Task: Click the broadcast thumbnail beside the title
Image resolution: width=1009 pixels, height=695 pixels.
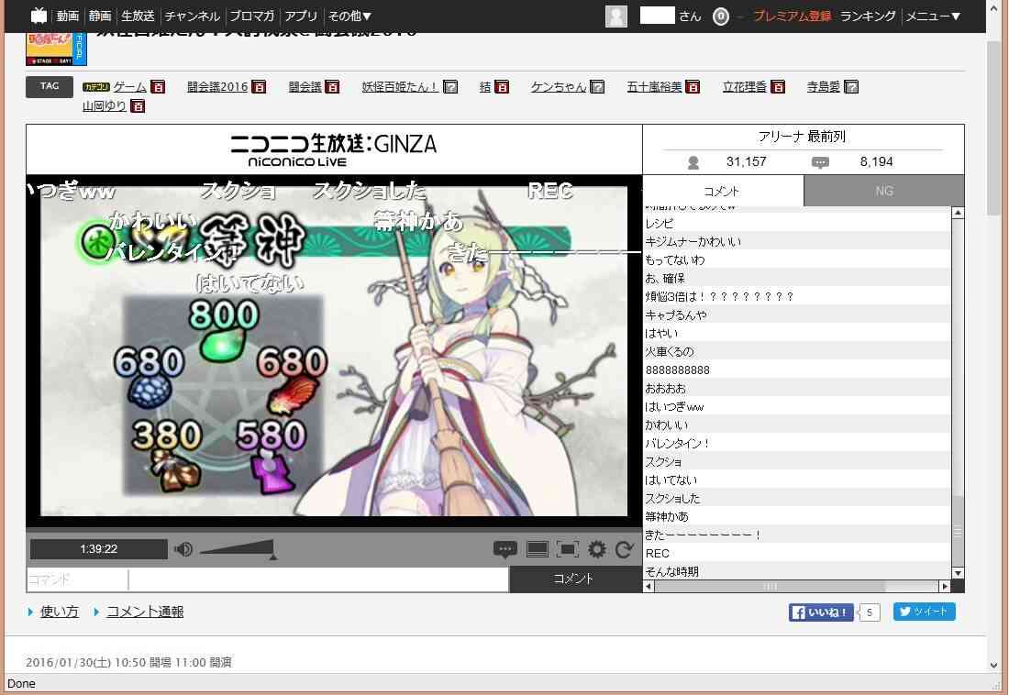Action: 56,49
